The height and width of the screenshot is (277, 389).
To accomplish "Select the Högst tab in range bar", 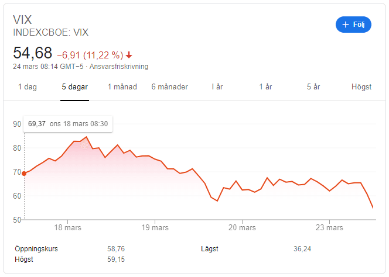I will coord(361,87).
